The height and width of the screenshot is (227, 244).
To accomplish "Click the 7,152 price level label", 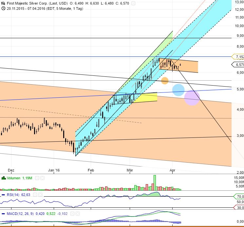I will (x=238, y=57).
